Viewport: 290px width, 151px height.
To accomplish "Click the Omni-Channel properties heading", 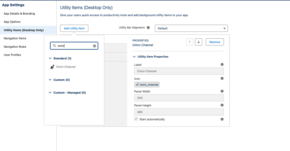I will 143,45.
